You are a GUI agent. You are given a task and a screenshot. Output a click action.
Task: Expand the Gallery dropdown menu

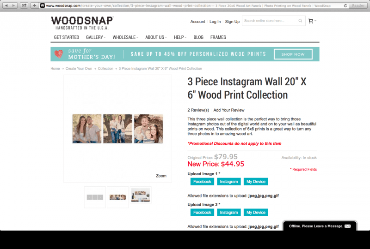click(x=96, y=37)
